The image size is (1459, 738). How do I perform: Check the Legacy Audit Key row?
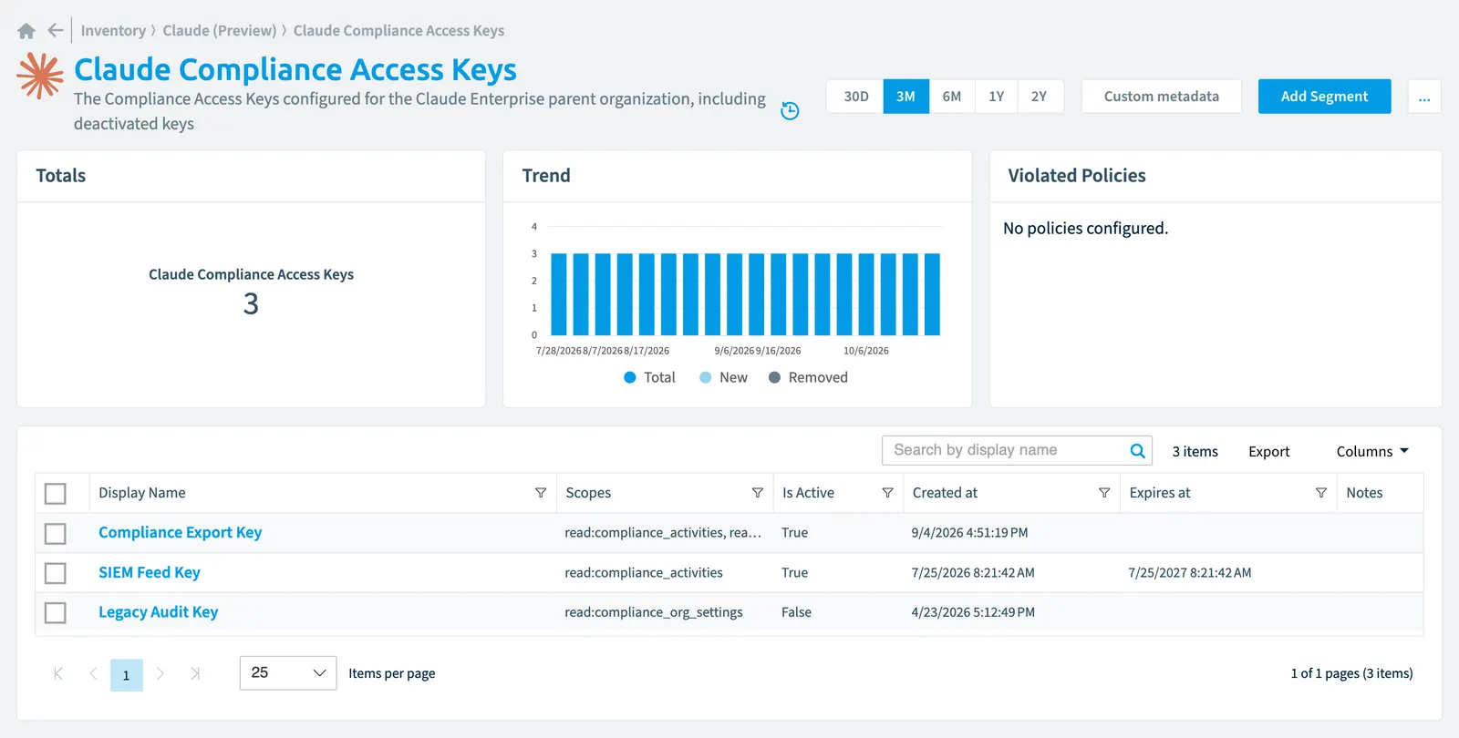pos(56,612)
